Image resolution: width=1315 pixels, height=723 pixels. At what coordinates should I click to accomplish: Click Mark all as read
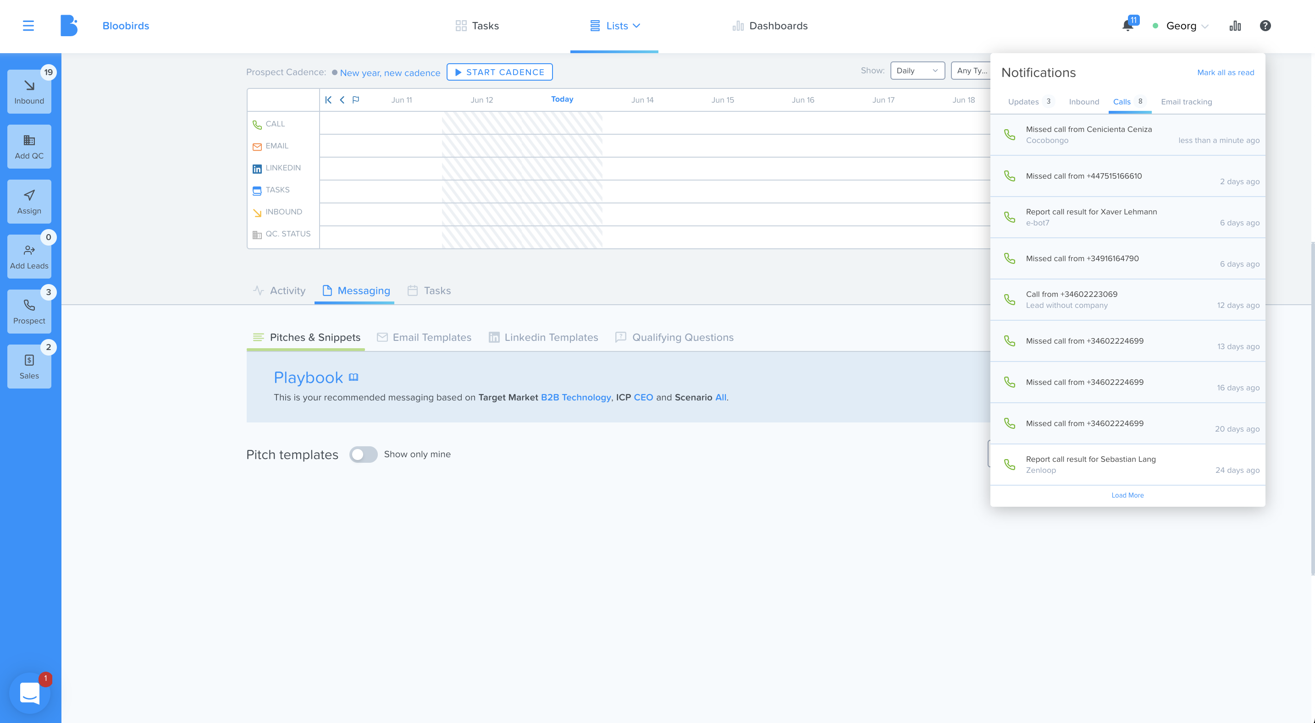[x=1225, y=72]
